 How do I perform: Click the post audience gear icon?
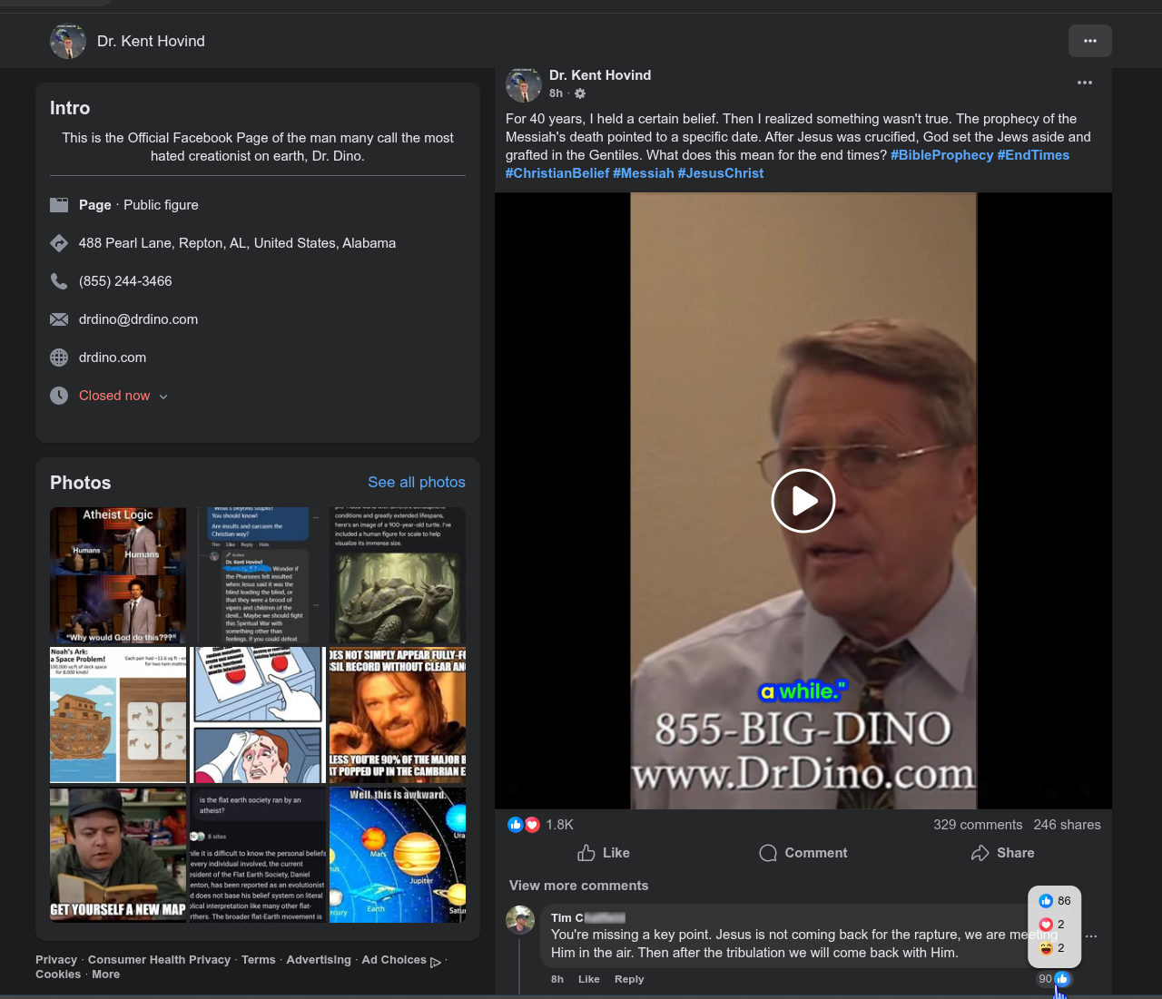click(x=580, y=93)
